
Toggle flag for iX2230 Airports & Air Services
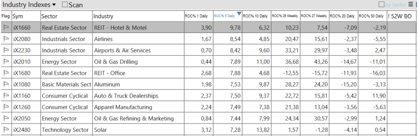[6, 50]
